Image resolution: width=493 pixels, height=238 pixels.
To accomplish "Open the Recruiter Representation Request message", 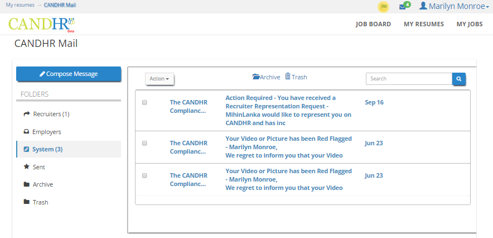I will [x=288, y=111].
